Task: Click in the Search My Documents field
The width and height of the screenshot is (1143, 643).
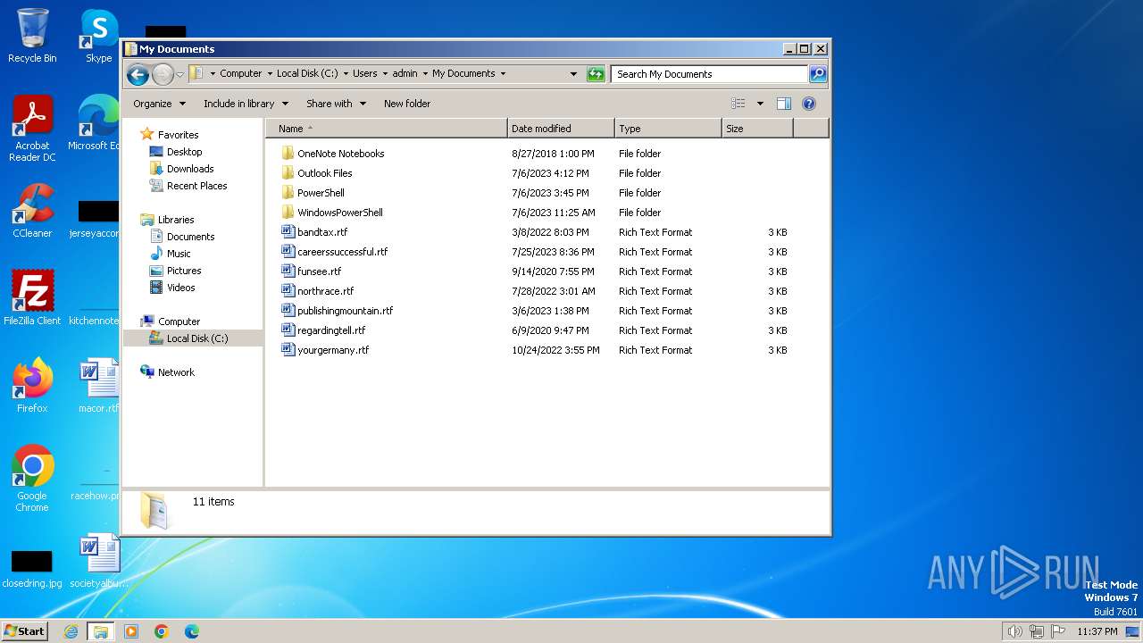Action: [x=710, y=74]
